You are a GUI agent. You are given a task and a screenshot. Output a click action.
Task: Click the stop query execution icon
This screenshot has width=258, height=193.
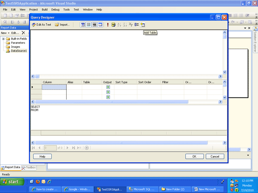tap(87, 148)
